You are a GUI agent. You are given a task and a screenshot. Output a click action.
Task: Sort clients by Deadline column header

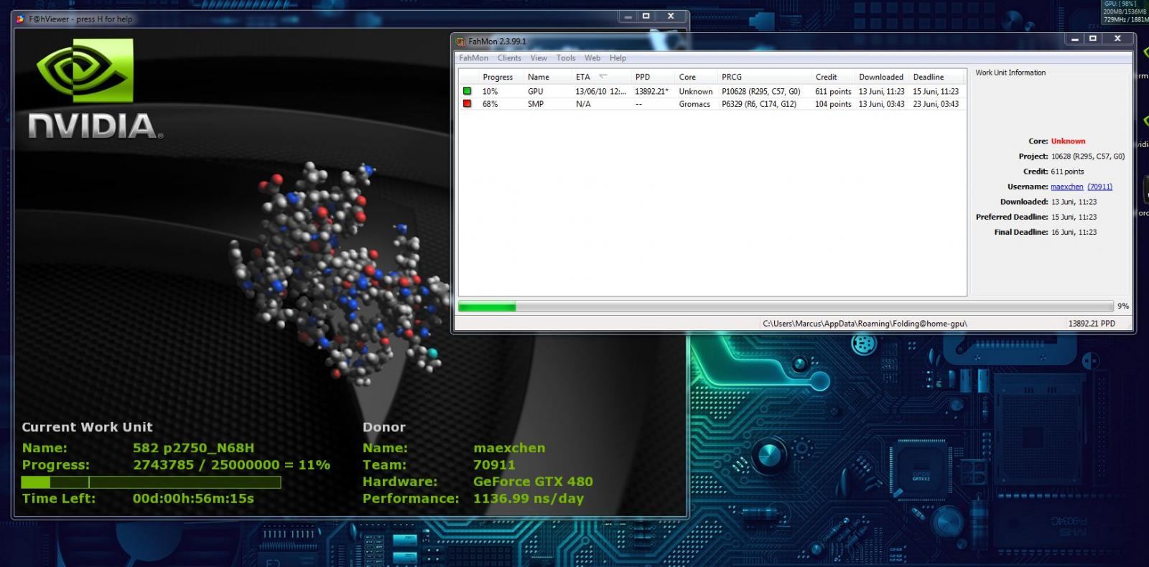pyautogui.click(x=936, y=77)
